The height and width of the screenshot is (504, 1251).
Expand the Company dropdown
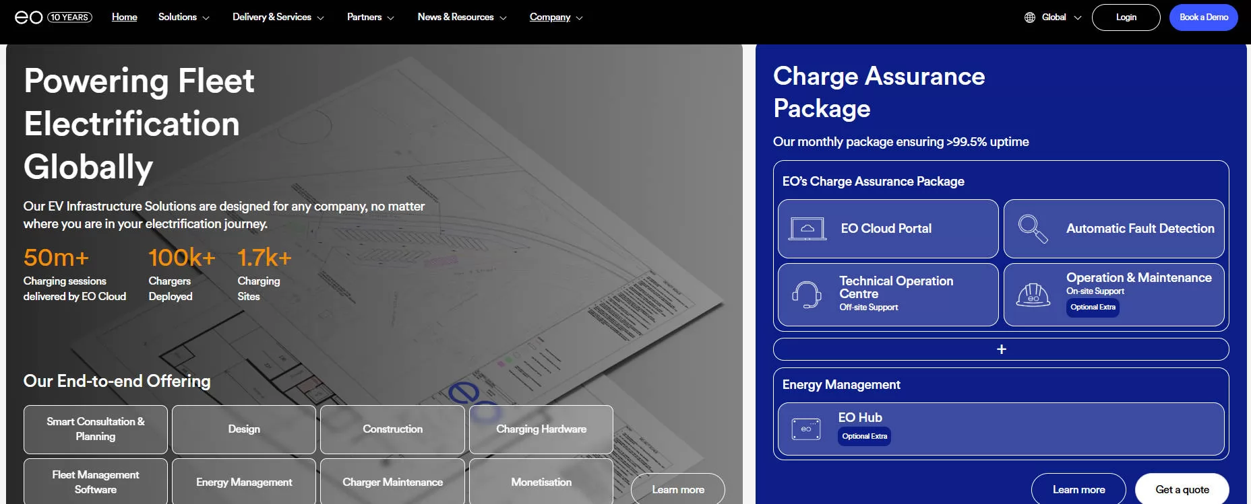tap(556, 17)
